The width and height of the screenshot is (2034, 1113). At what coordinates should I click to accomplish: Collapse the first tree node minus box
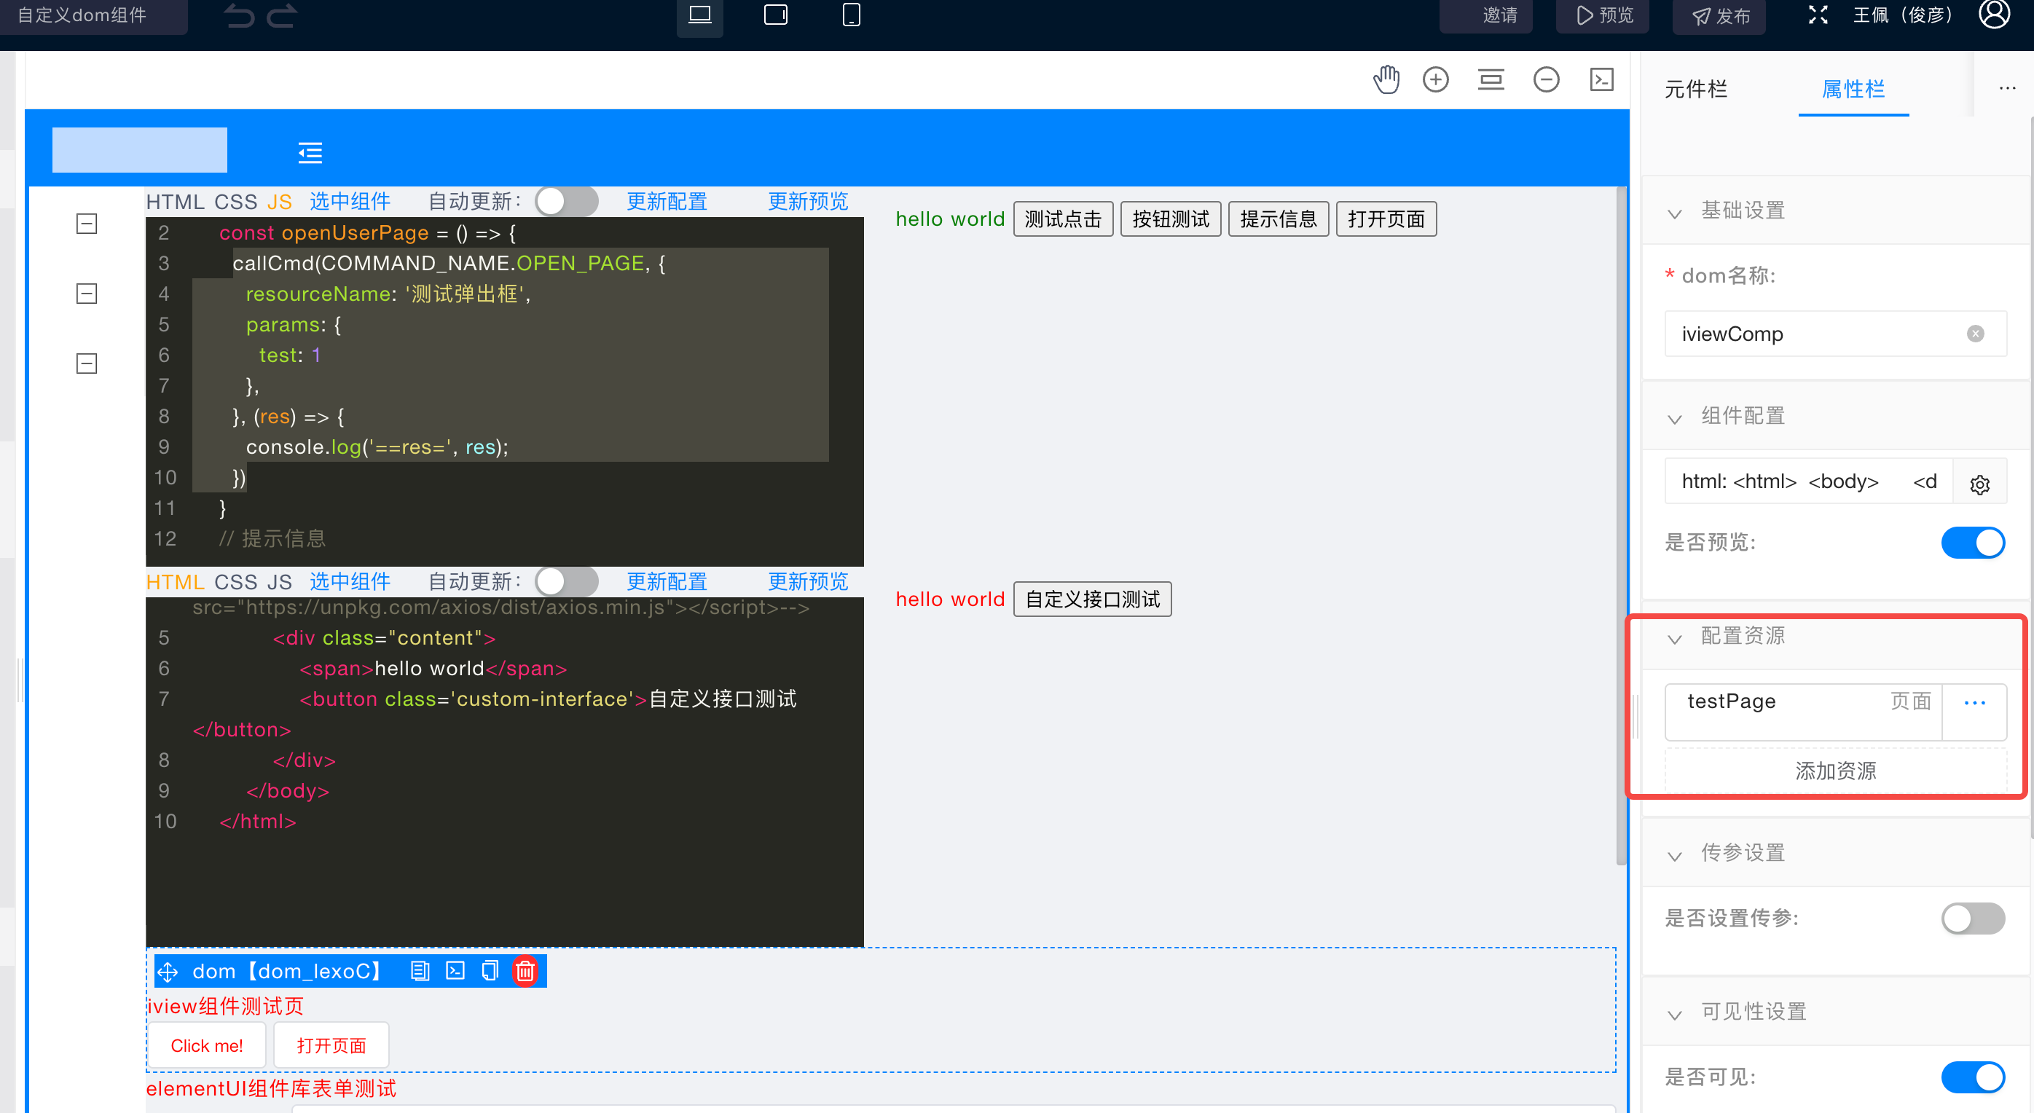(x=87, y=224)
